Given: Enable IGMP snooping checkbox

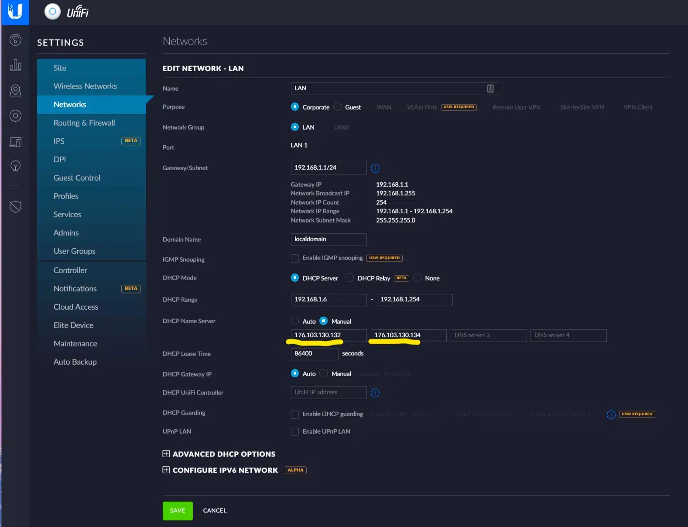Looking at the screenshot, I should 295,258.
